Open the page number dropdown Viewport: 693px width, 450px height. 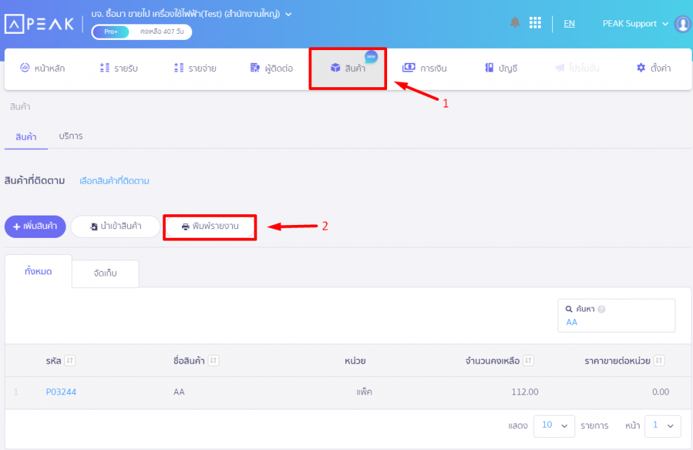point(662,426)
